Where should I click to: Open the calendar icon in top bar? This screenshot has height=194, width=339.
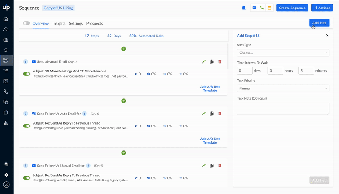(269, 8)
